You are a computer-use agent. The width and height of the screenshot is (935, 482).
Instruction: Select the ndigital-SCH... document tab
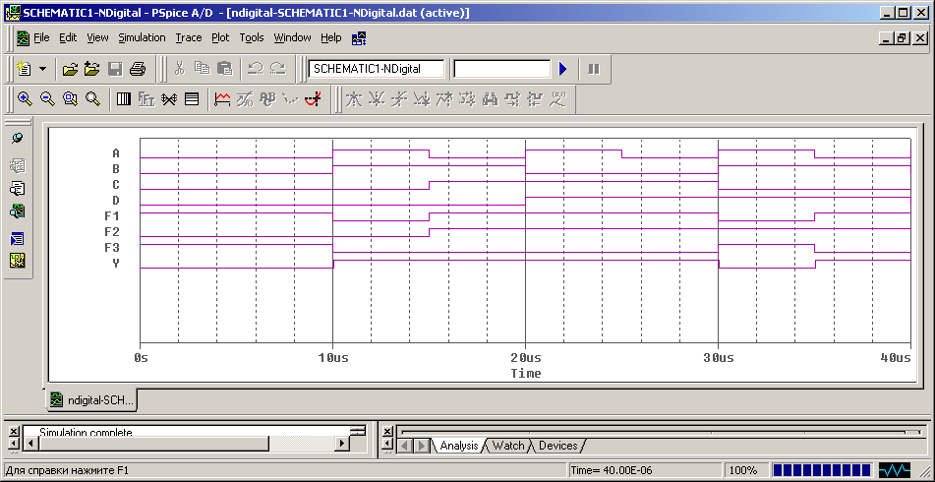click(92, 399)
